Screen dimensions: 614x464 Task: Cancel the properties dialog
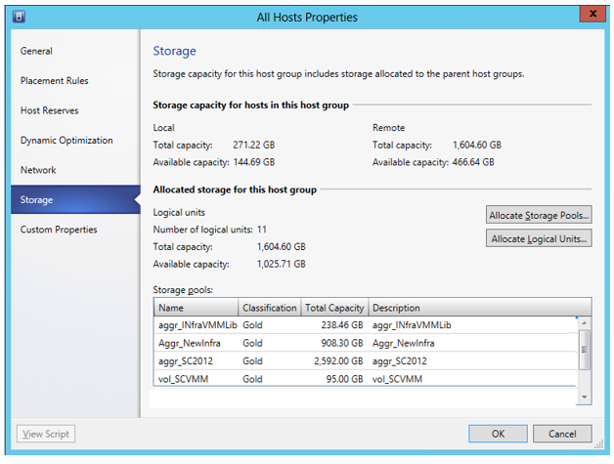[562, 434]
